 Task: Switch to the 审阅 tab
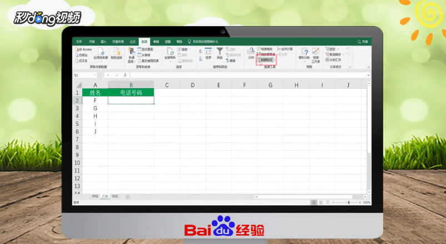[156, 42]
